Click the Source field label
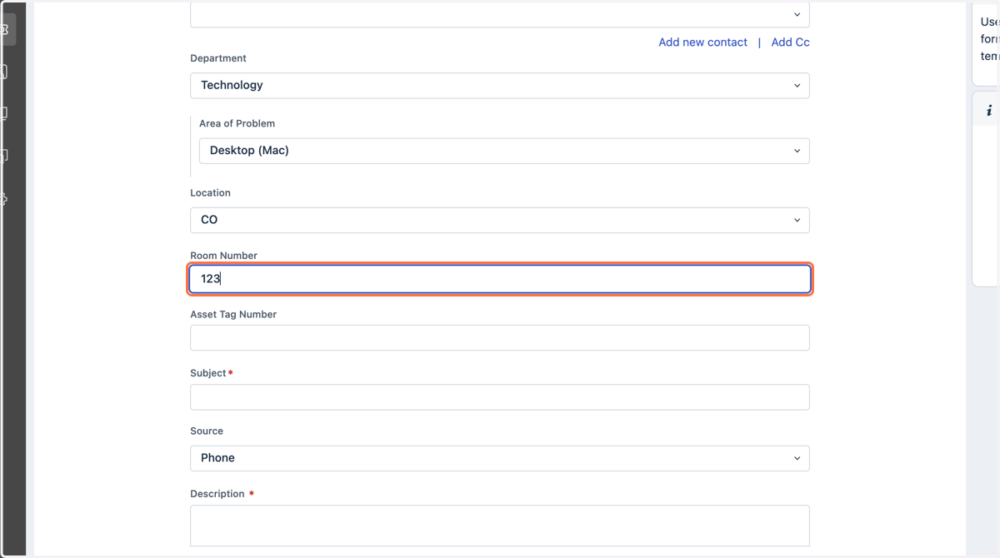This screenshot has height=558, width=1000. click(207, 431)
